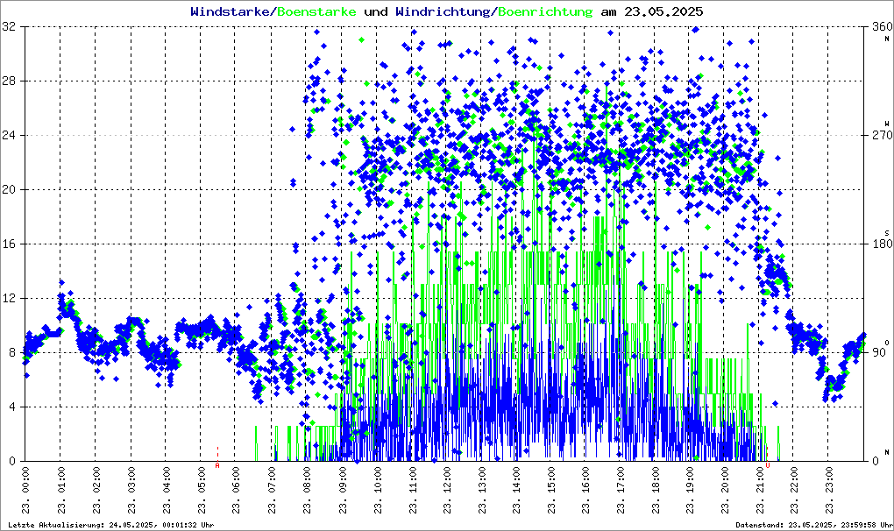Select the 180 degree label on right axis

coord(881,244)
